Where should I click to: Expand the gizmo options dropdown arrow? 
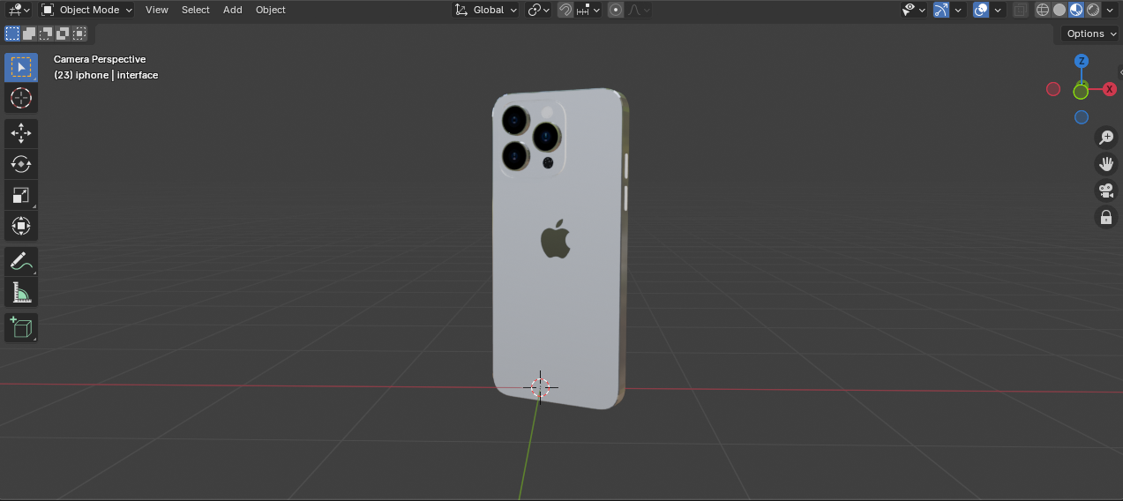958,10
